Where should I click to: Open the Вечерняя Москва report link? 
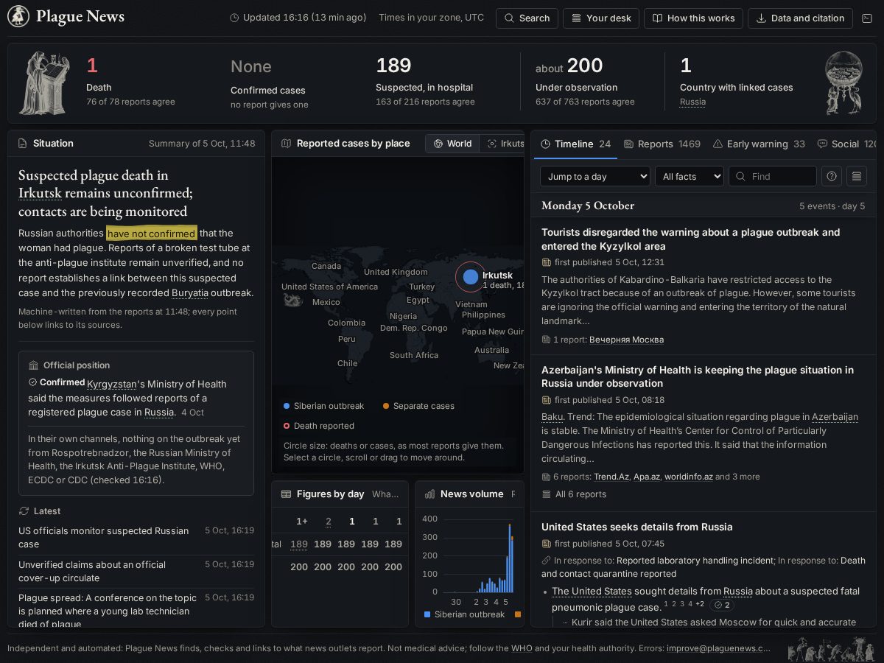[626, 340]
